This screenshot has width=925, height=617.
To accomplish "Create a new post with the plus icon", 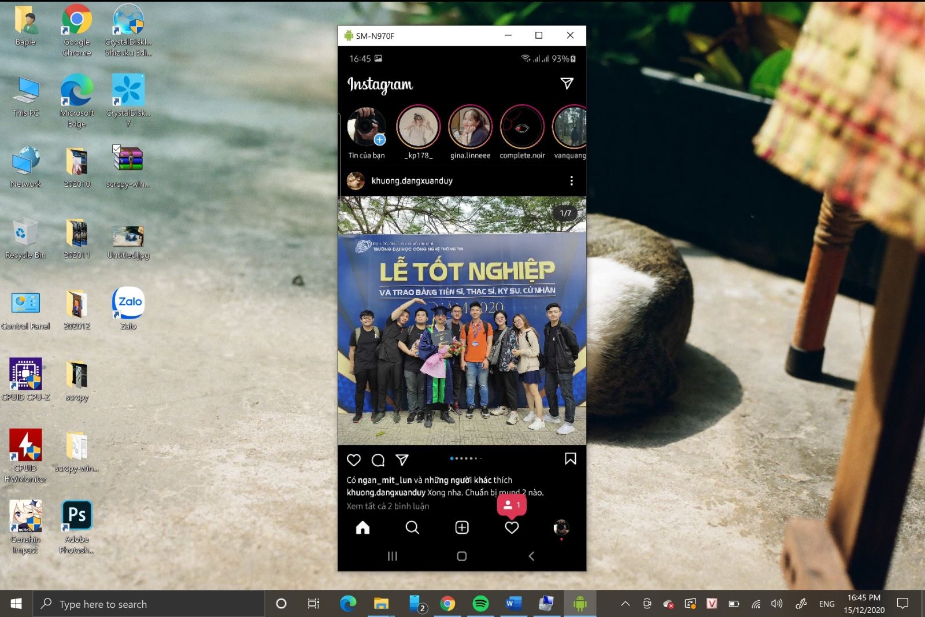I will click(461, 527).
